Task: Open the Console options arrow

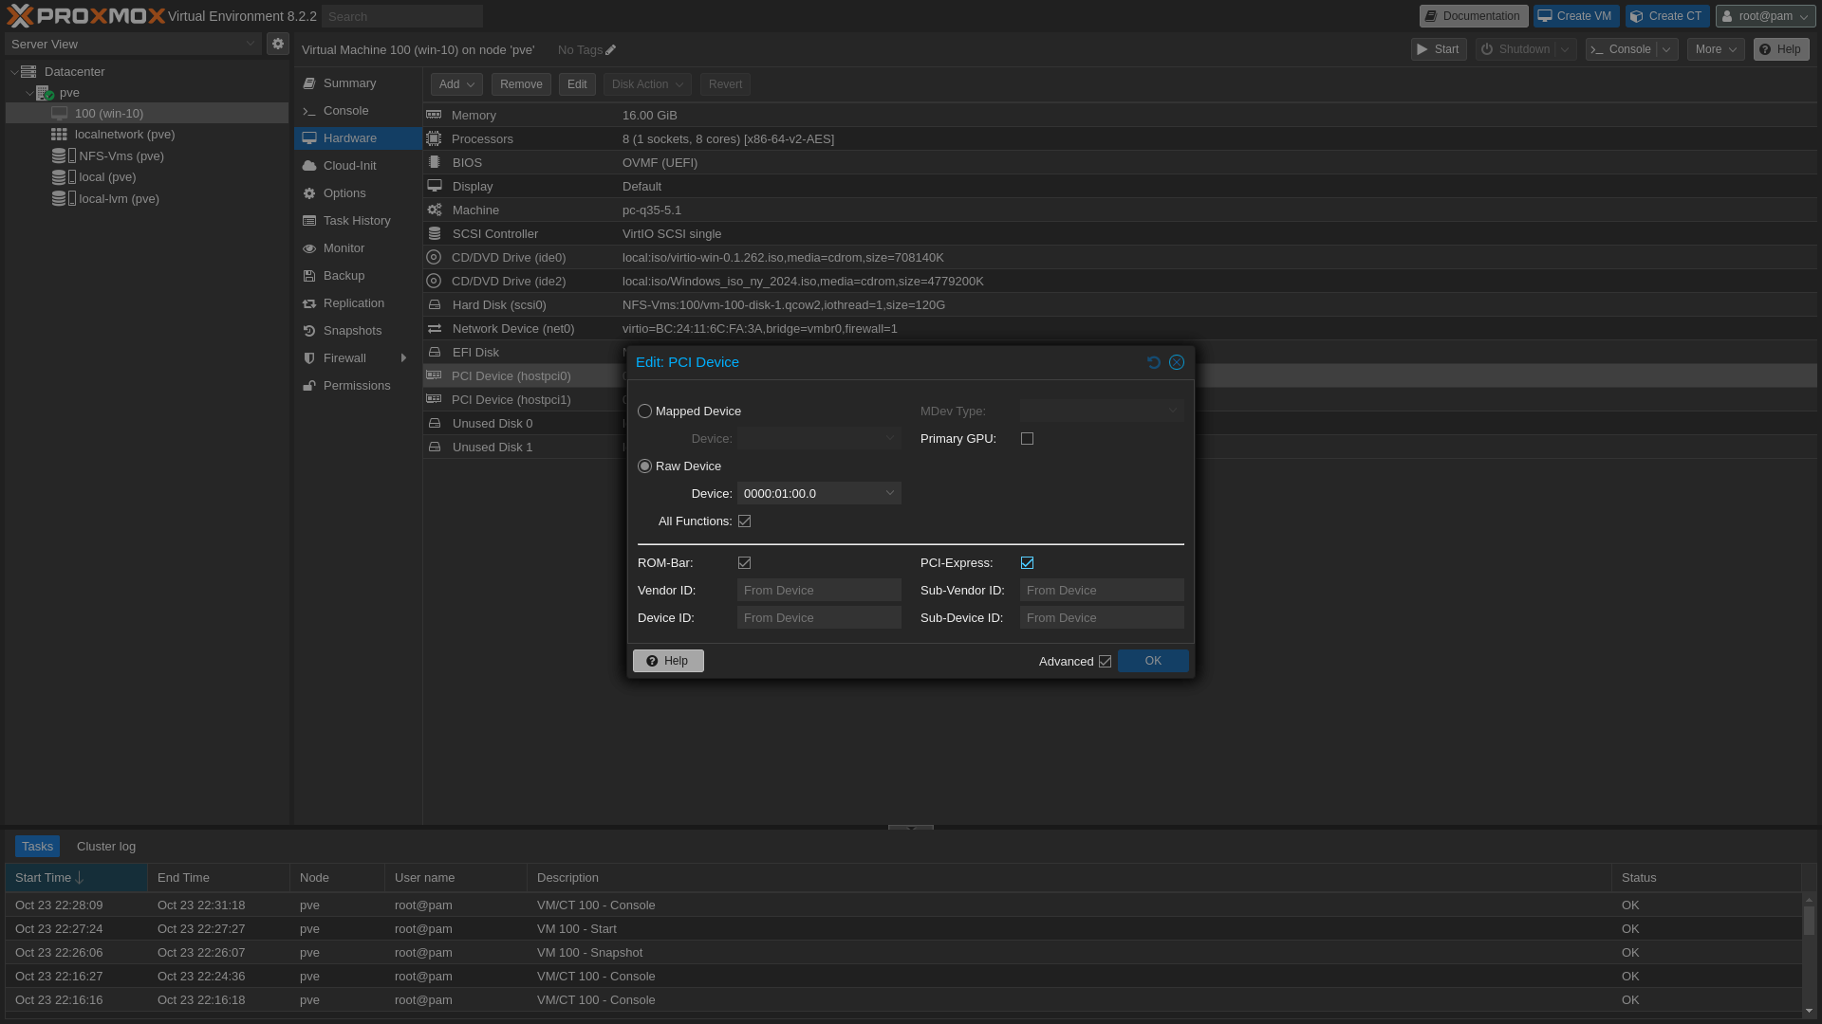Action: 1666,49
